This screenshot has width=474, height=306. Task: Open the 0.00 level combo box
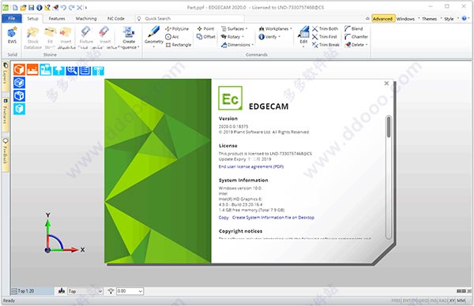coord(130,291)
